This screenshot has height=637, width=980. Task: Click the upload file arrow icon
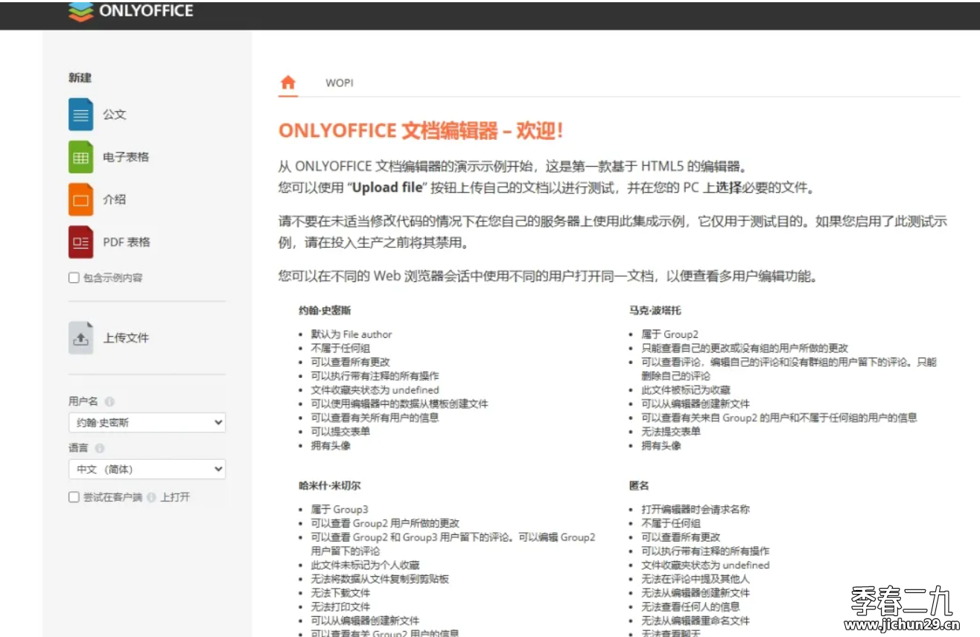point(80,338)
